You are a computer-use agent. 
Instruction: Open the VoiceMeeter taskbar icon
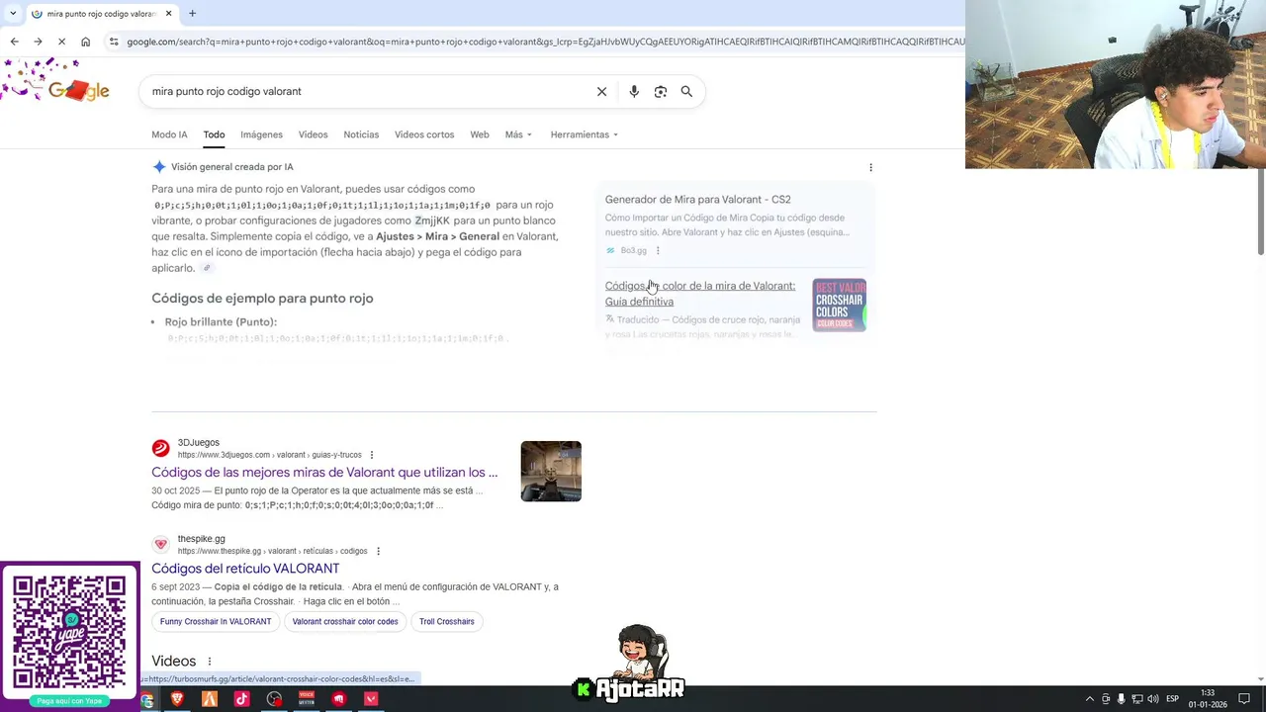(307, 699)
